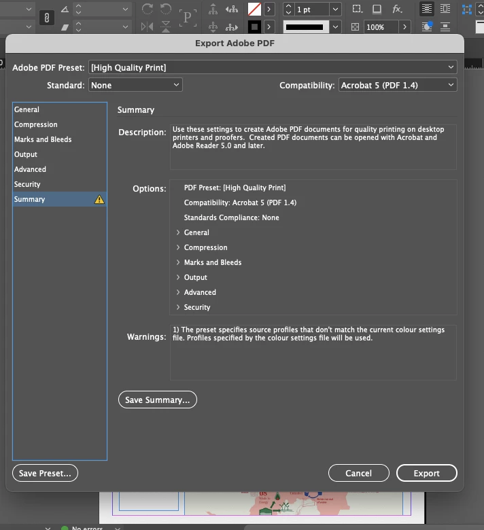Click the Flip Vertical icon

point(166,26)
